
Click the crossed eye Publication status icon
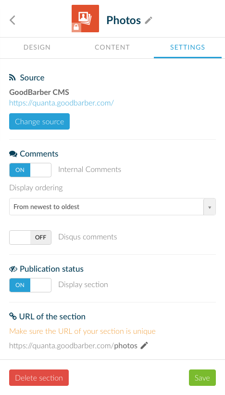(13, 269)
